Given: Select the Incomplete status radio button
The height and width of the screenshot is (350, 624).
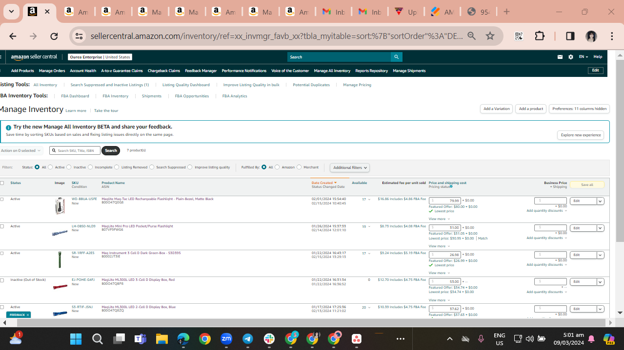Looking at the screenshot, I should pyautogui.click(x=90, y=167).
